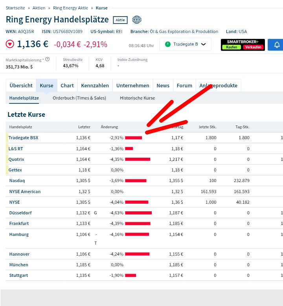Image resolution: width=283 pixels, height=306 pixels.
Task: Click the Letzter column header
Action: (84, 127)
